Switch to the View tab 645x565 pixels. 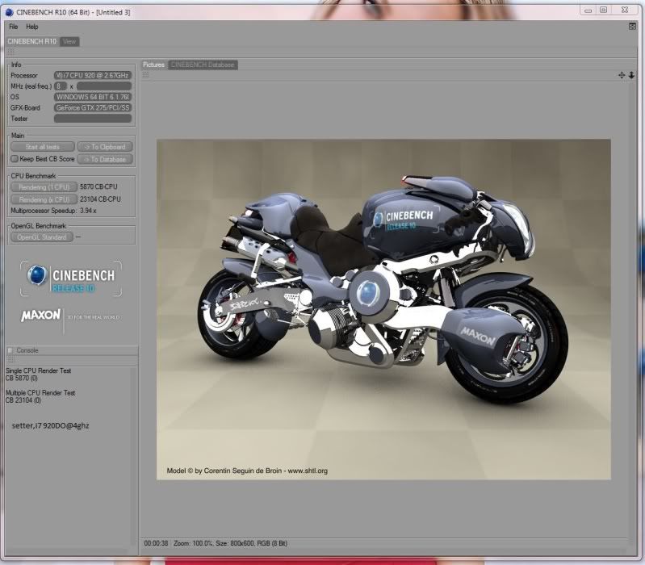(x=69, y=41)
